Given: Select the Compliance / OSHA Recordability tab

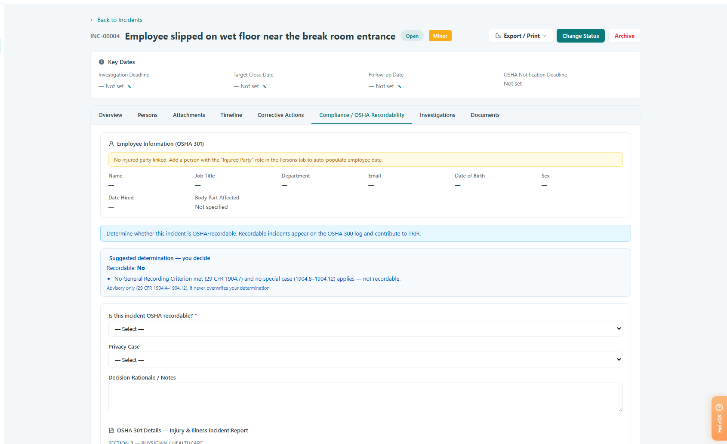Looking at the screenshot, I should (x=362, y=115).
